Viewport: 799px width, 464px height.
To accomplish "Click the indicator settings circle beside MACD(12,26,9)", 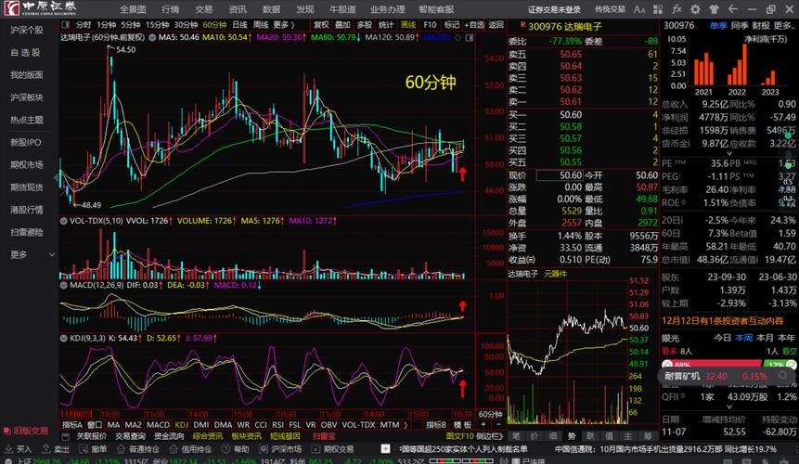I will tap(64, 285).
